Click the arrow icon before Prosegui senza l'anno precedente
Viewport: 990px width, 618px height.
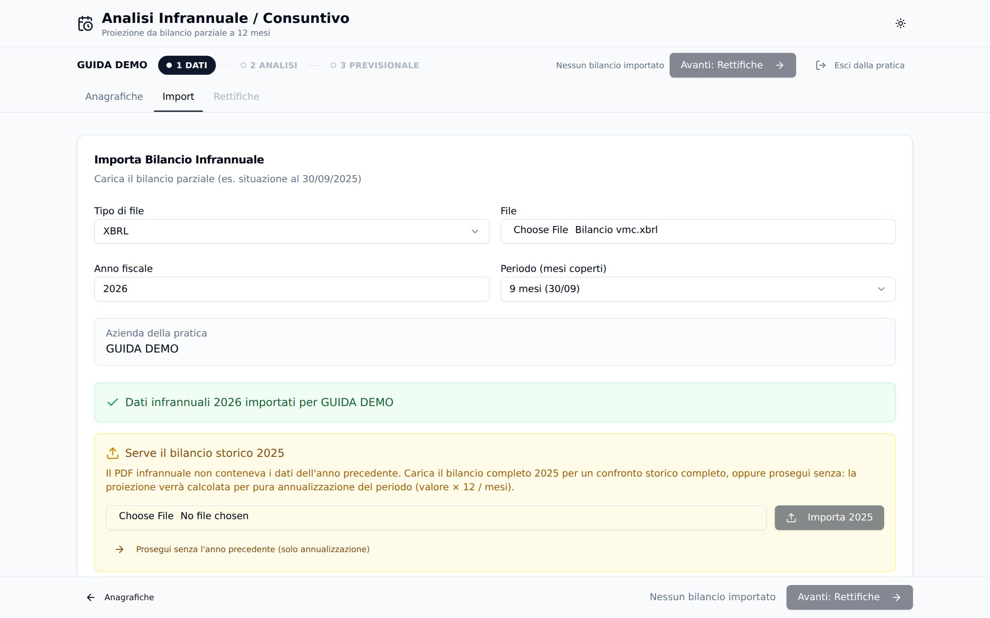120,549
